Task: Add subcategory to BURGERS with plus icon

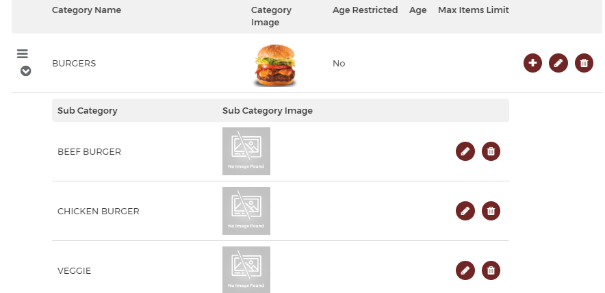Action: point(532,63)
